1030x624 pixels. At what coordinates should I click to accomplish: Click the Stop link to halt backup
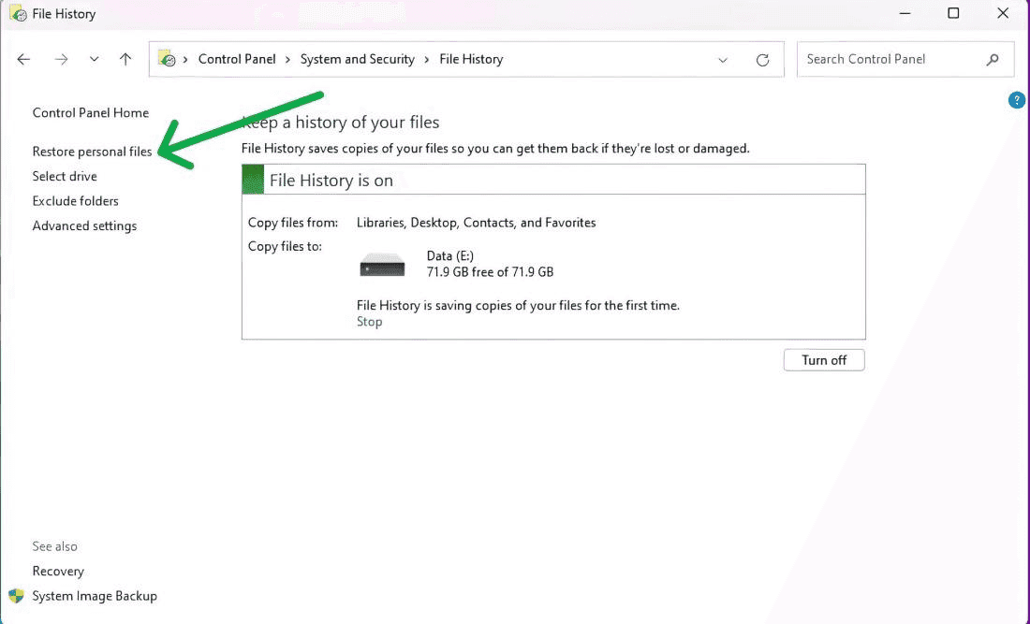click(x=369, y=322)
